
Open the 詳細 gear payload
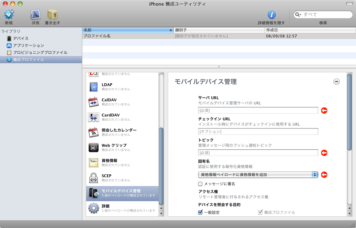[93, 208]
